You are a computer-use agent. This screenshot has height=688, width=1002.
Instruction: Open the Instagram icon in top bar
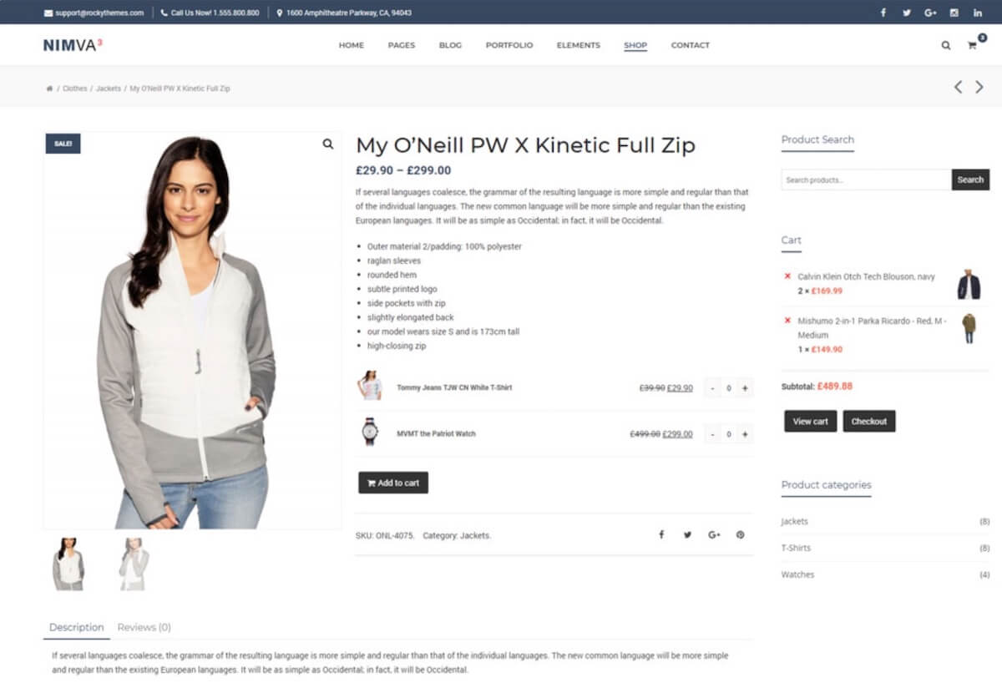tap(954, 13)
